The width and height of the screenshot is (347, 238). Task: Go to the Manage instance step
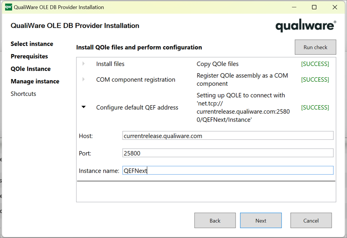(x=35, y=81)
